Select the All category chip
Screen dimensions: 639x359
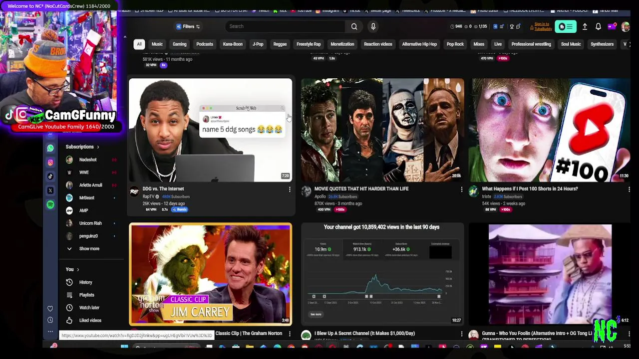(139, 44)
